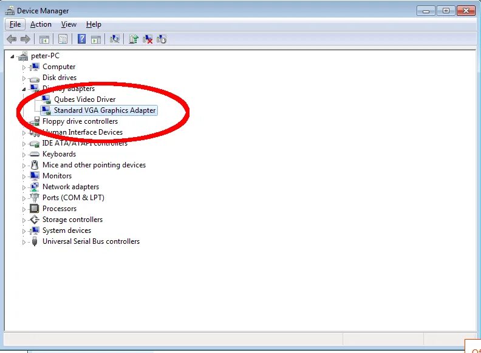Click Update Driver Software toolbar icon

pos(134,39)
